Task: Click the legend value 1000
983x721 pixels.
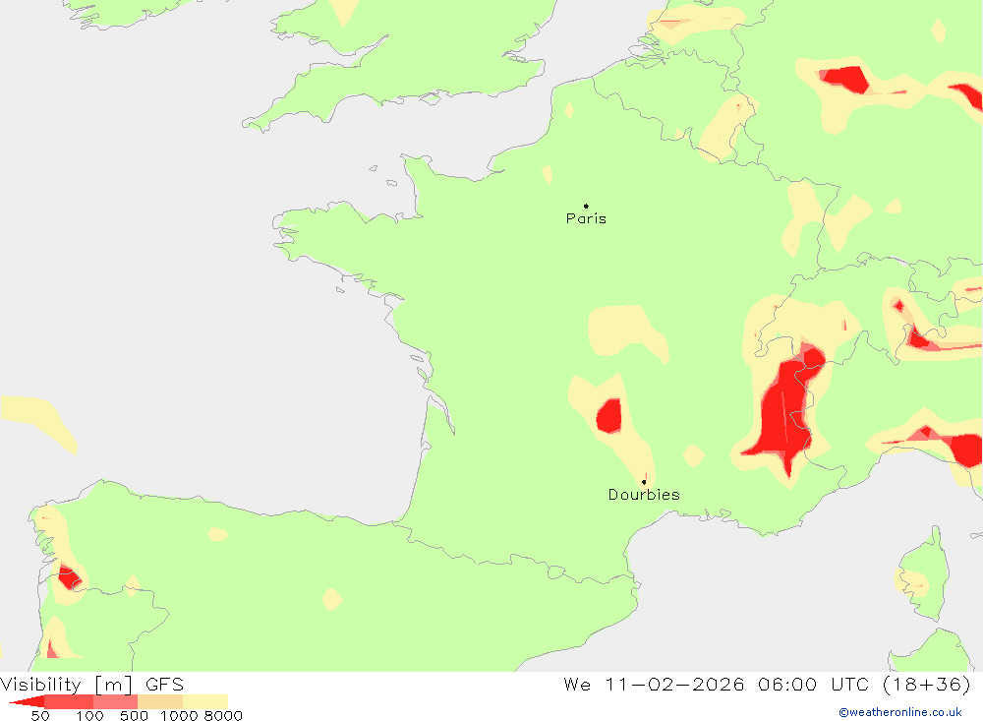Action: pos(179,716)
